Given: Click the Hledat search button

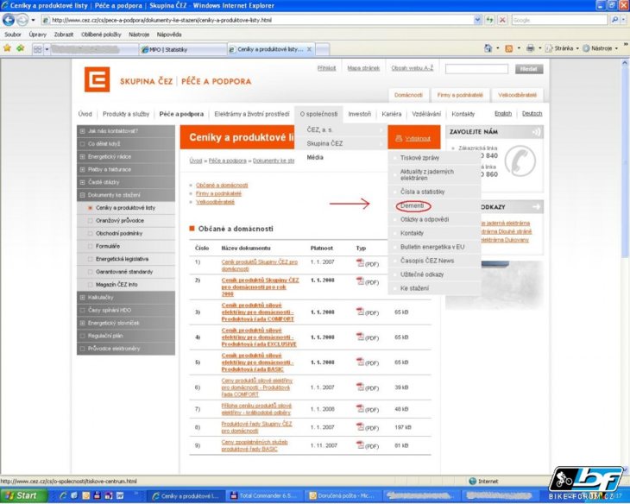Looking at the screenshot, I should click(x=529, y=69).
